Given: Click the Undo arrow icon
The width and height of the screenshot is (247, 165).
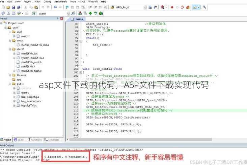Looking at the screenshot, I should (43, 7).
